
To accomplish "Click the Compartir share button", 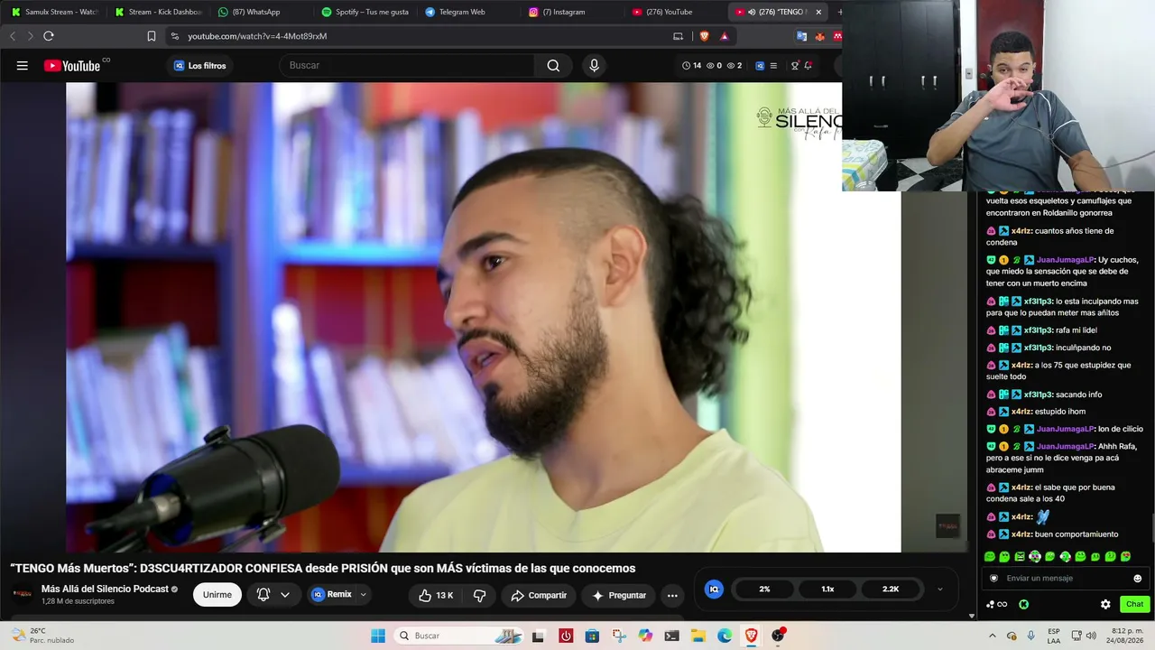I will [x=539, y=595].
